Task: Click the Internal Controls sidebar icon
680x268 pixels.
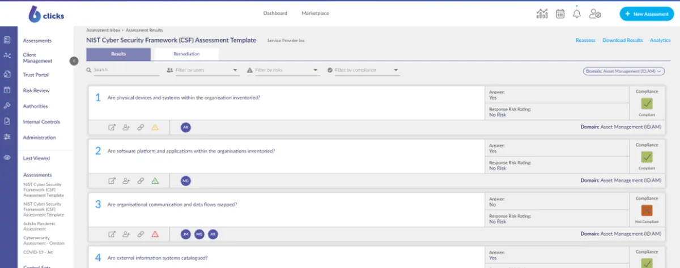Action: coord(7,121)
